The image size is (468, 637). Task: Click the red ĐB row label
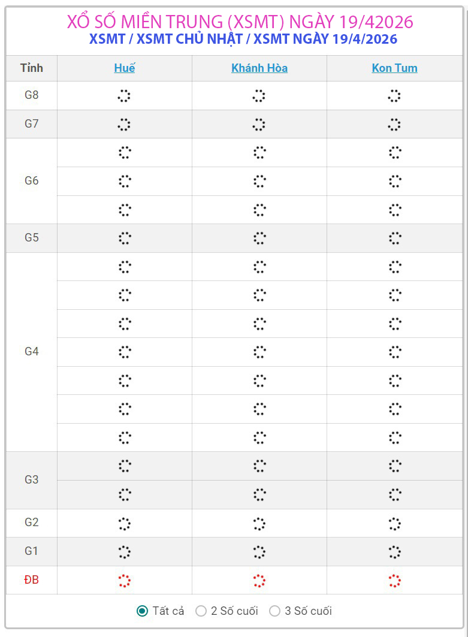[x=31, y=580]
